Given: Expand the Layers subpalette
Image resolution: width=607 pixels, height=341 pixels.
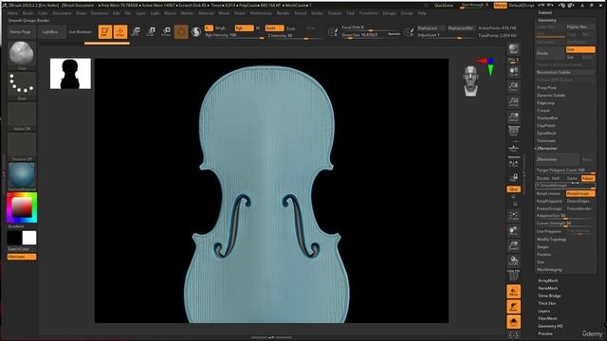Looking at the screenshot, I should (543, 311).
